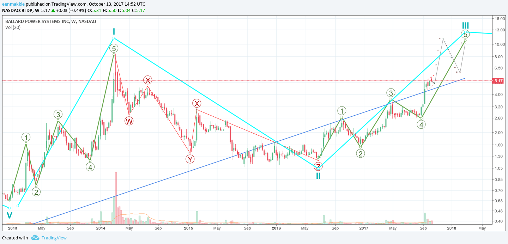
Task: Click green circled 2 marker near 2017
Action: (x=360, y=153)
